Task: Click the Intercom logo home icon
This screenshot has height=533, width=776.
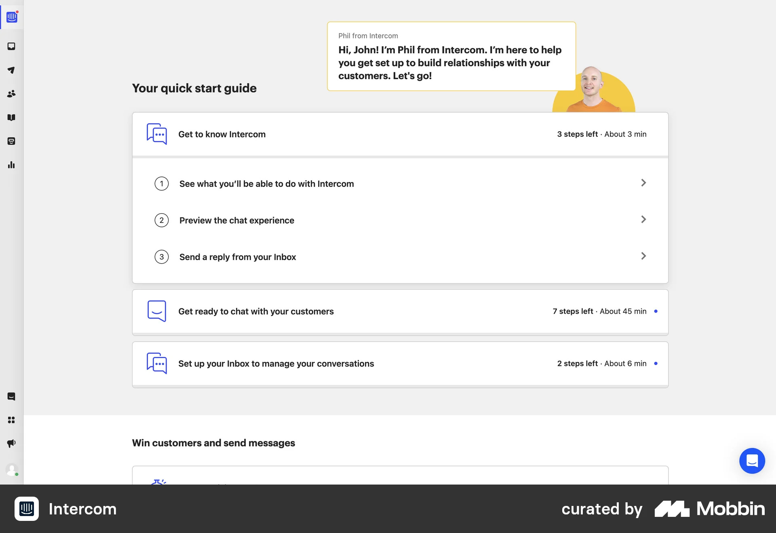Action: [x=12, y=17]
